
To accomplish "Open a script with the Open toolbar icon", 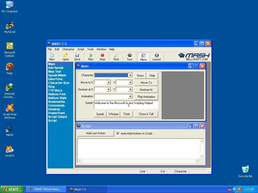I will tap(66, 57).
